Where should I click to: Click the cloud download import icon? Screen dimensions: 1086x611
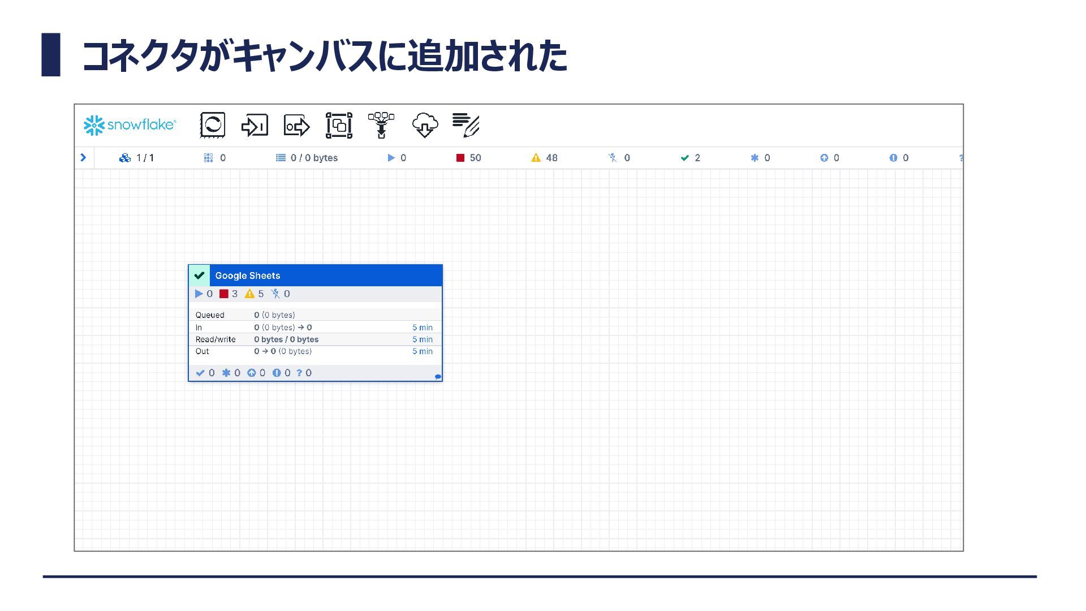point(425,125)
